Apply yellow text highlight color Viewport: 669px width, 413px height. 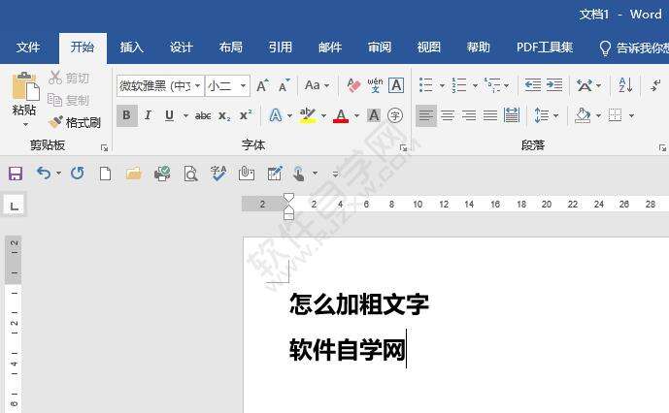pos(308,115)
